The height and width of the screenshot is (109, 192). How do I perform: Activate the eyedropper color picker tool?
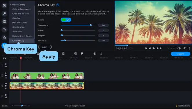coord(68,20)
